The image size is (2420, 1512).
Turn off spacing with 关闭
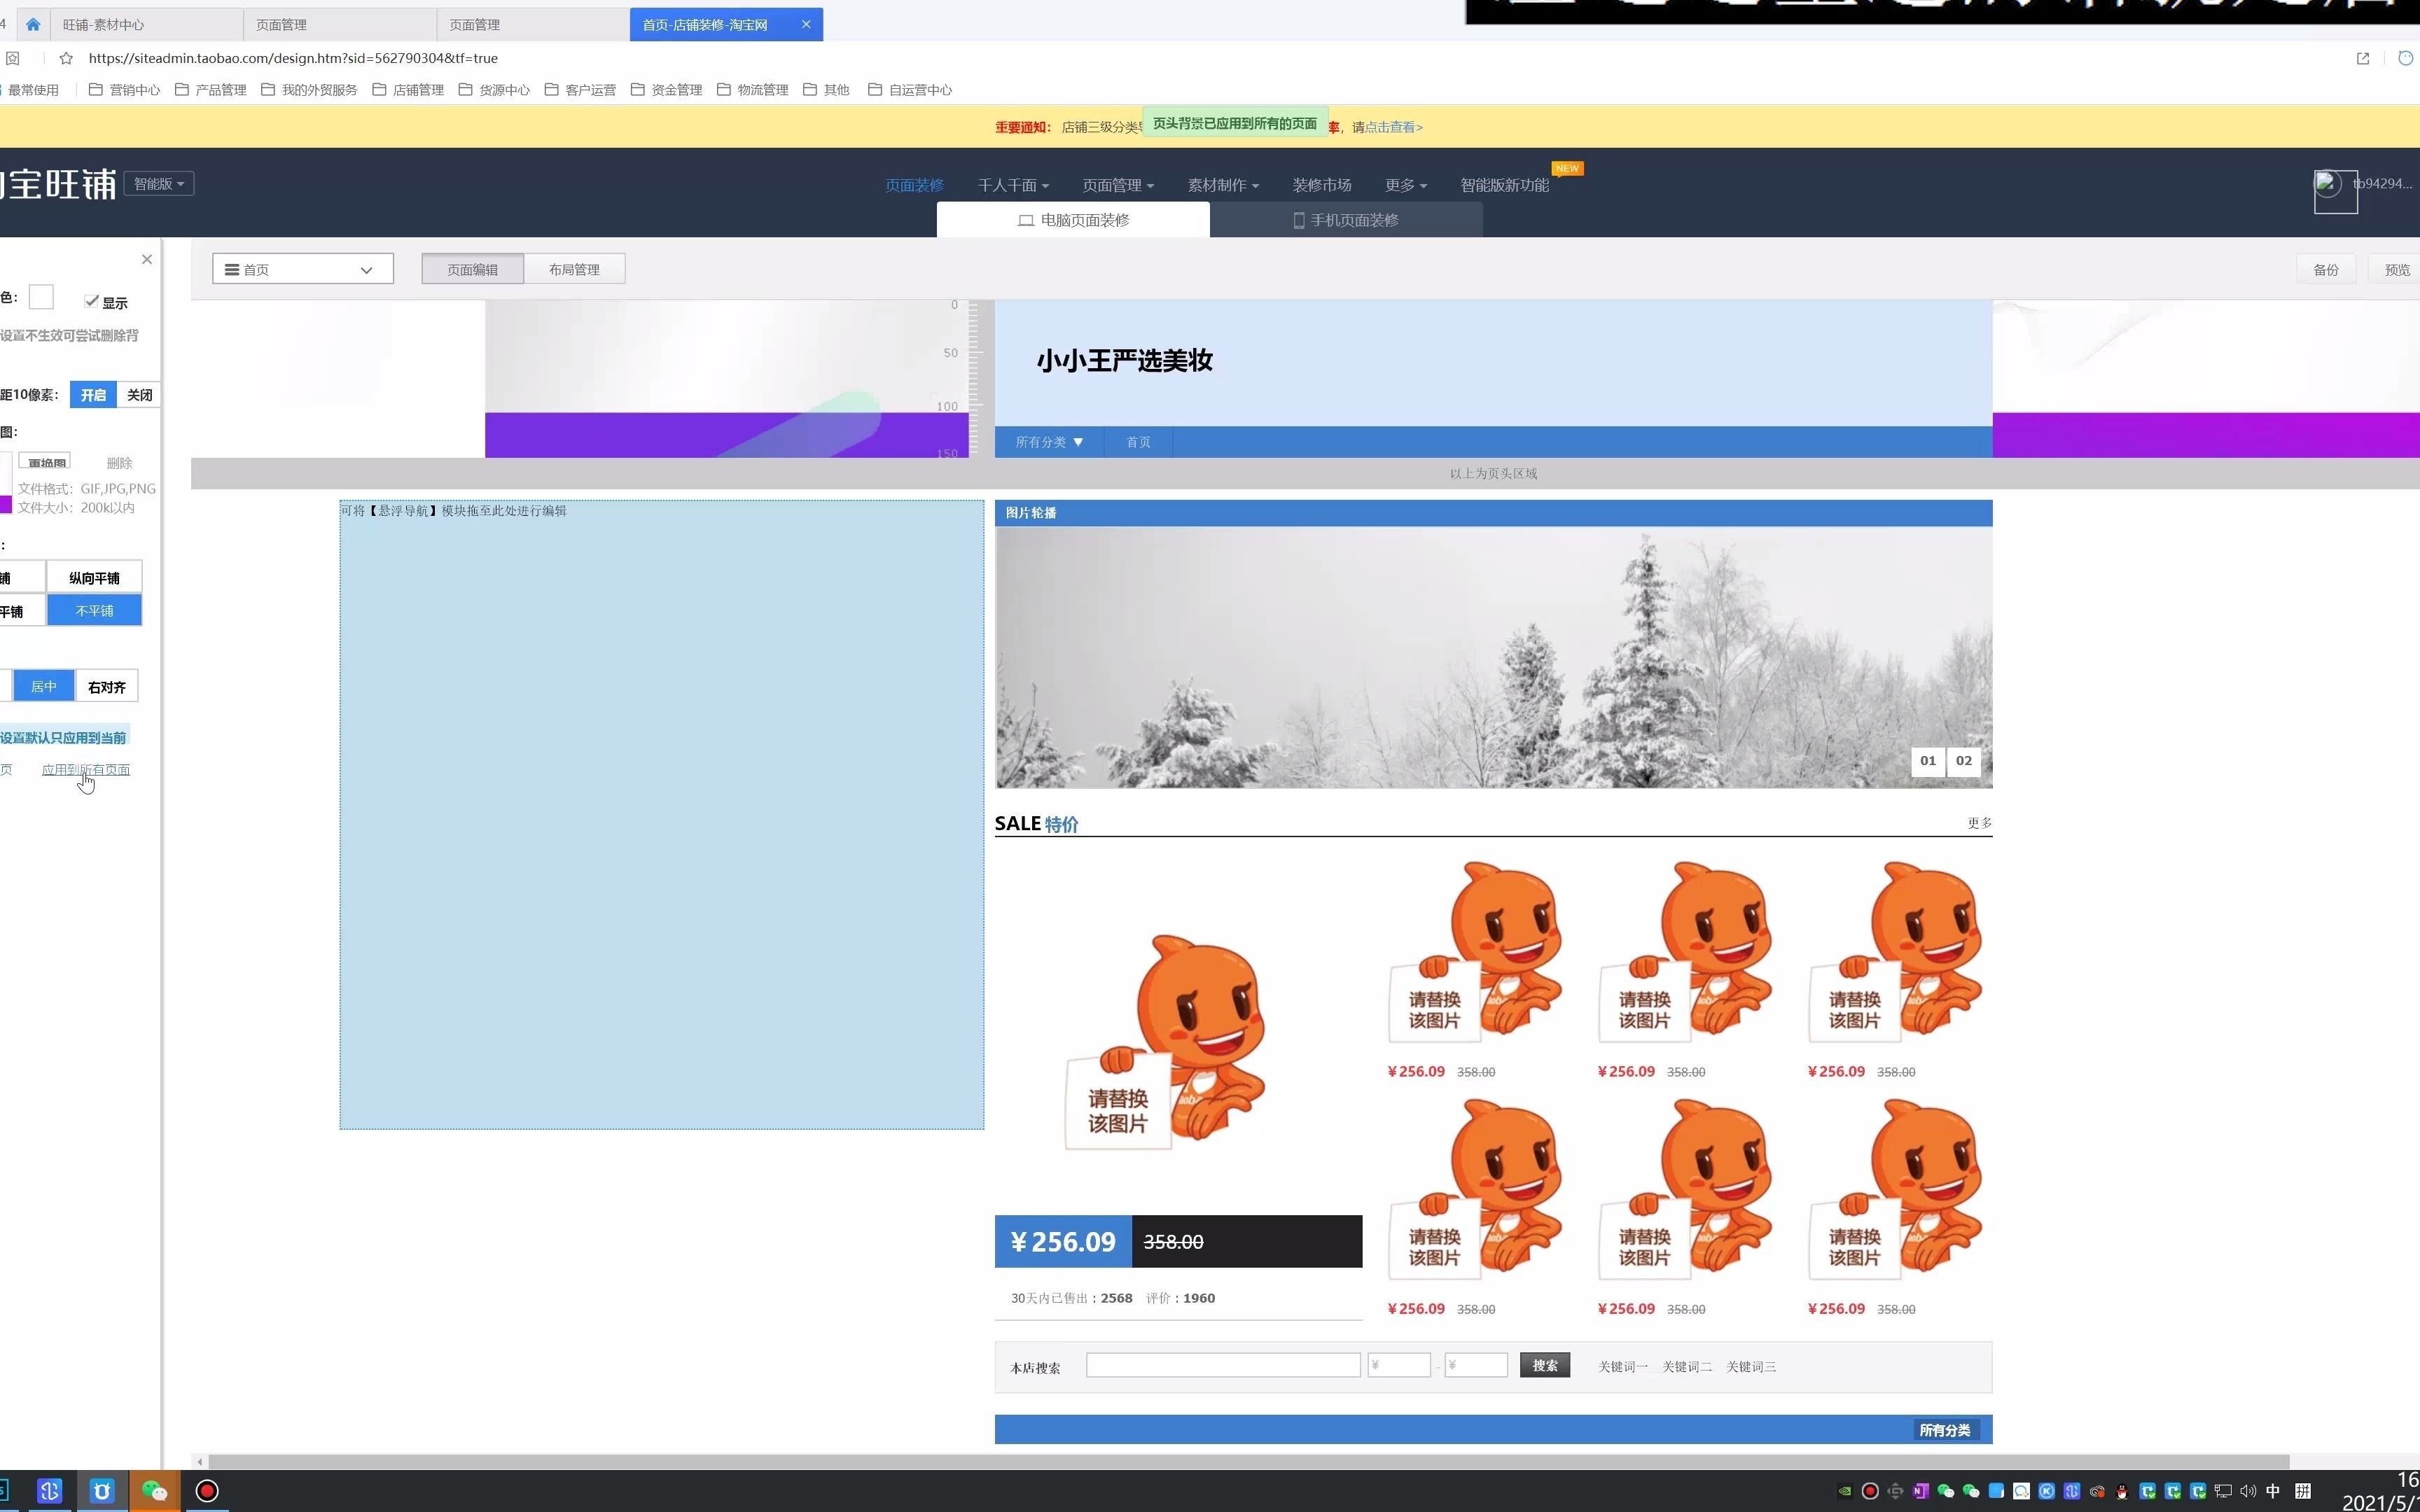pos(139,395)
